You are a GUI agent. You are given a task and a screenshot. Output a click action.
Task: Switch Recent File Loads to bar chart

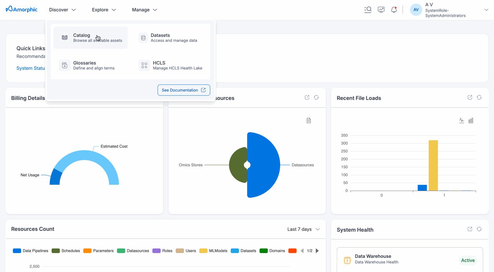point(471,121)
